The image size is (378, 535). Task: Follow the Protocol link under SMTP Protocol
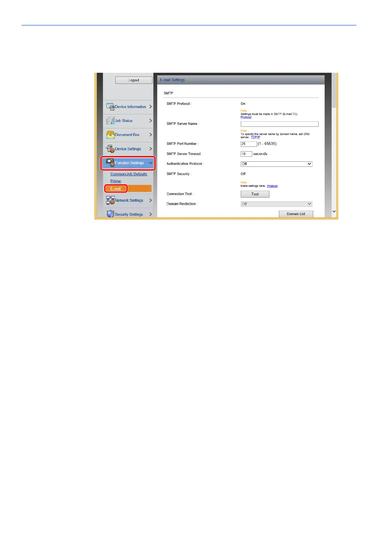click(246, 117)
